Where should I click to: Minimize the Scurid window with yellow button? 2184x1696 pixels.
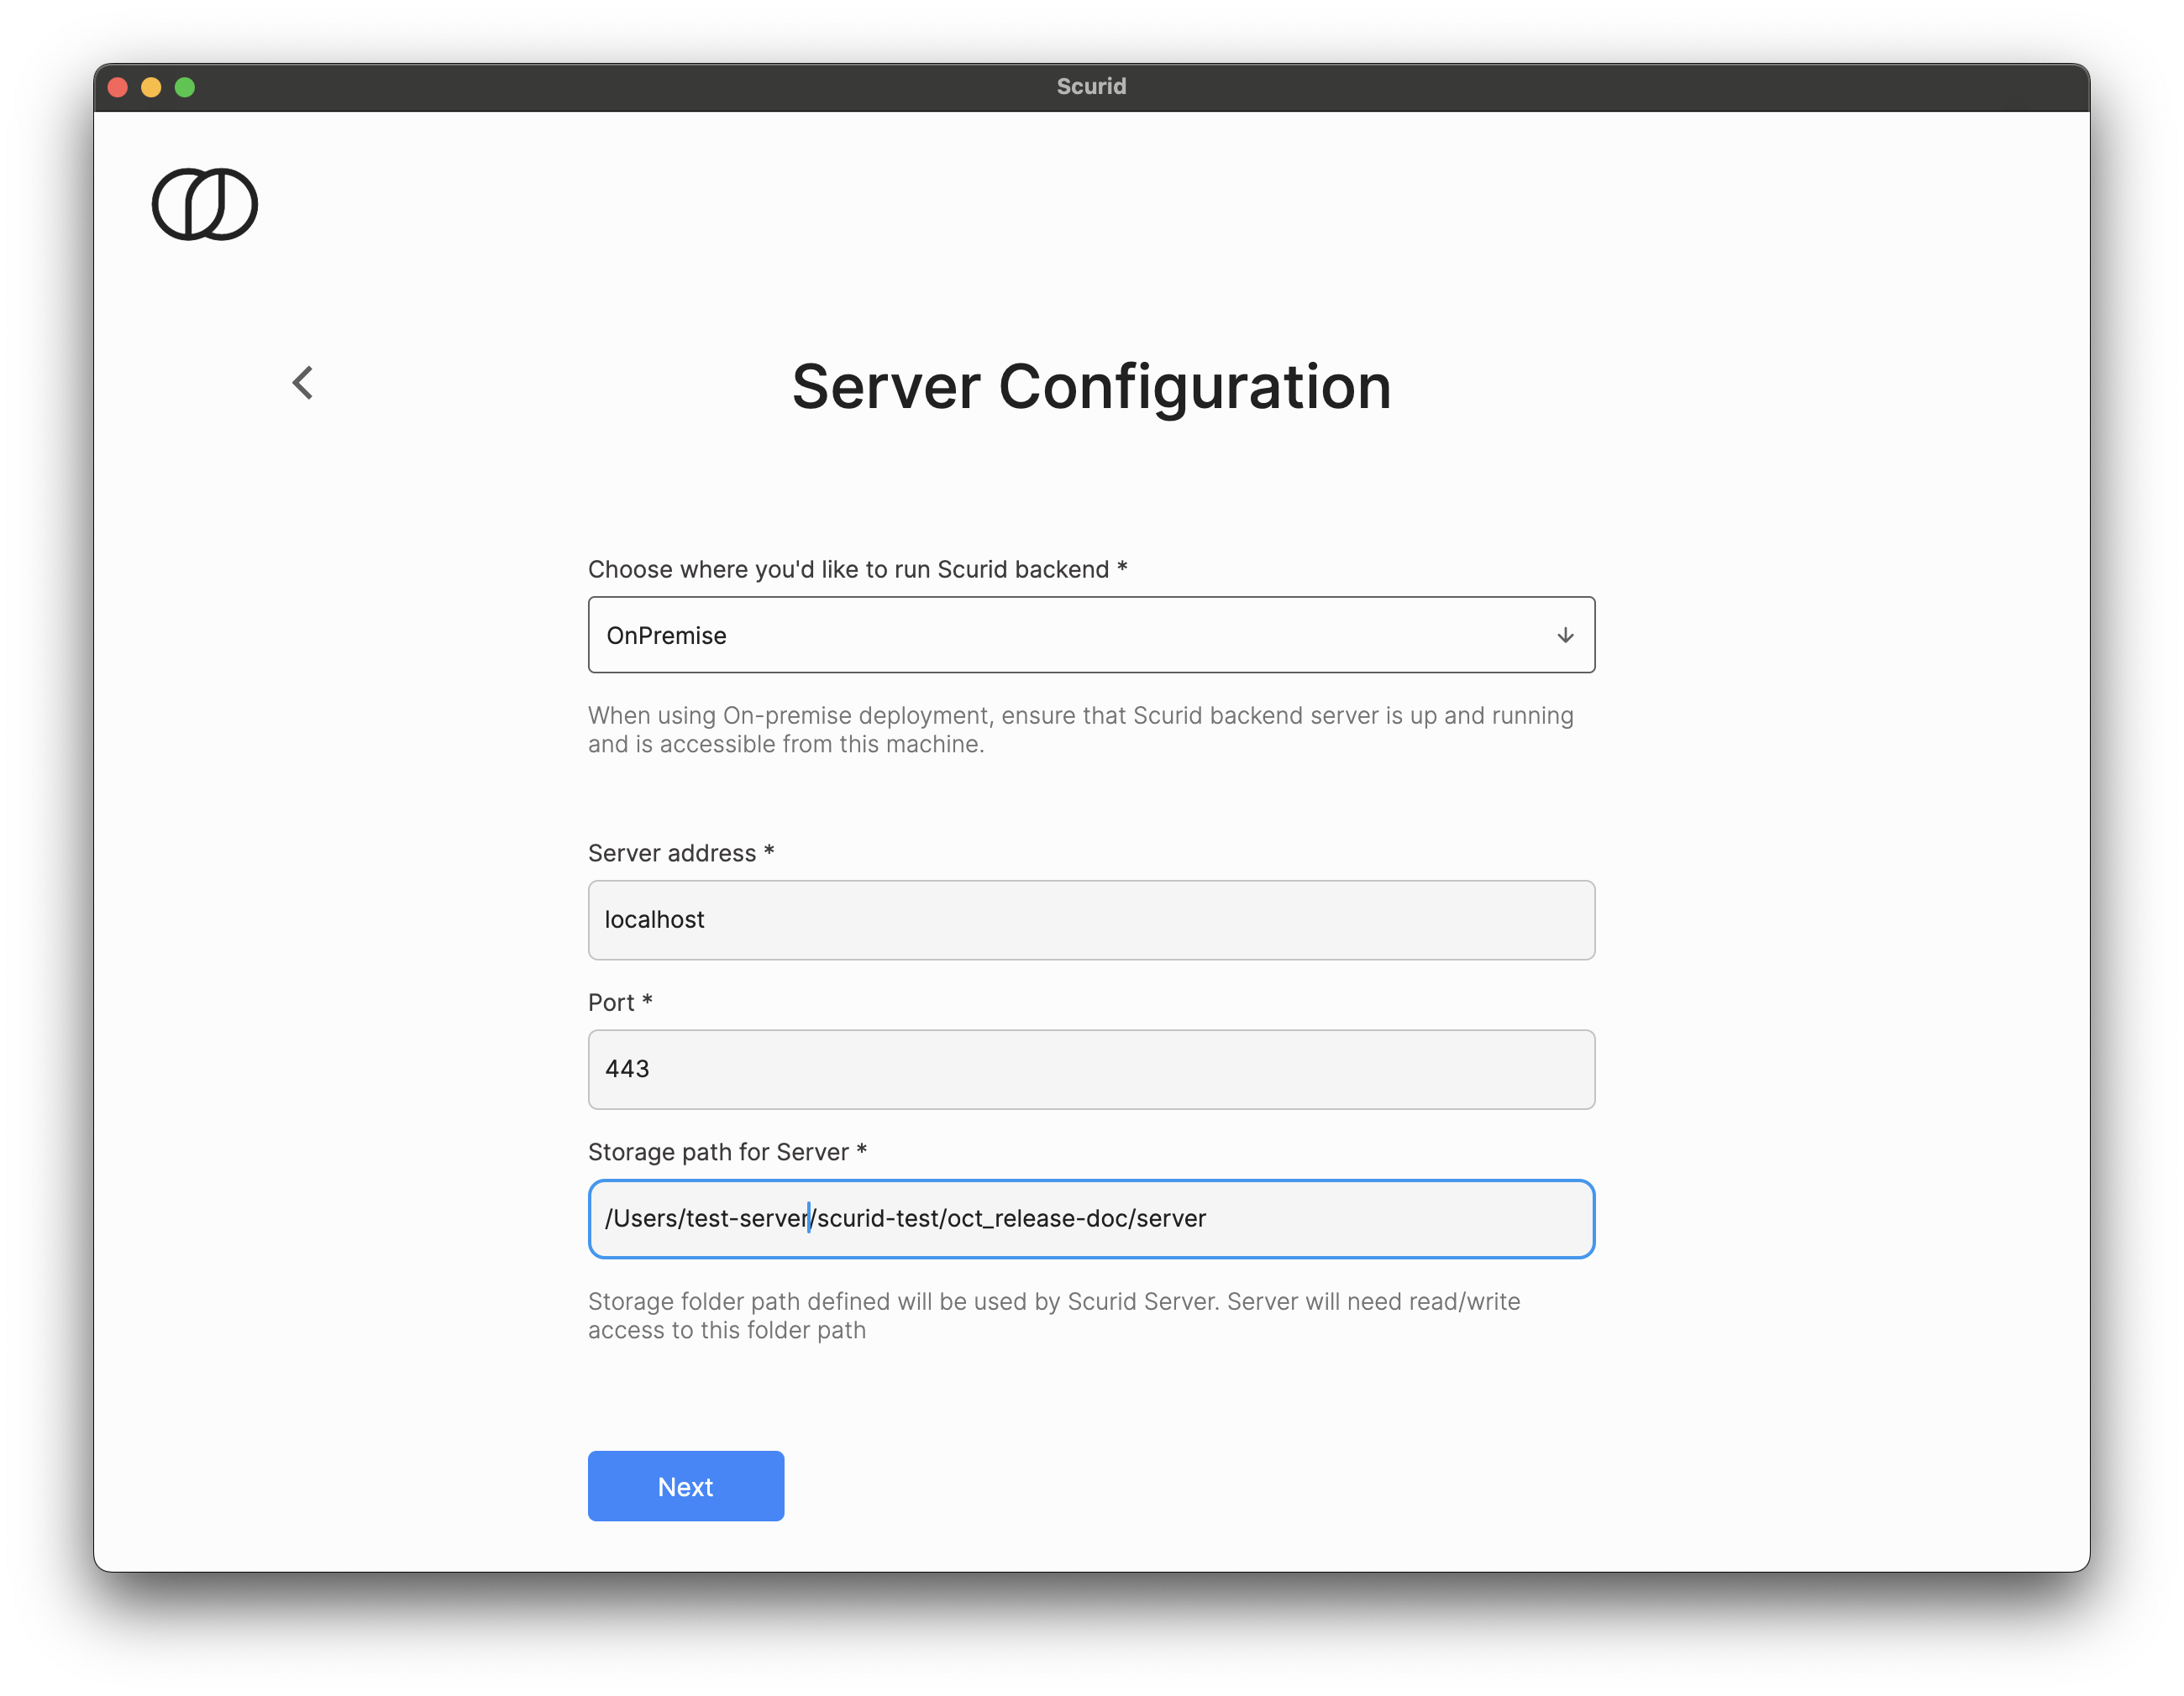pyautogui.click(x=151, y=87)
